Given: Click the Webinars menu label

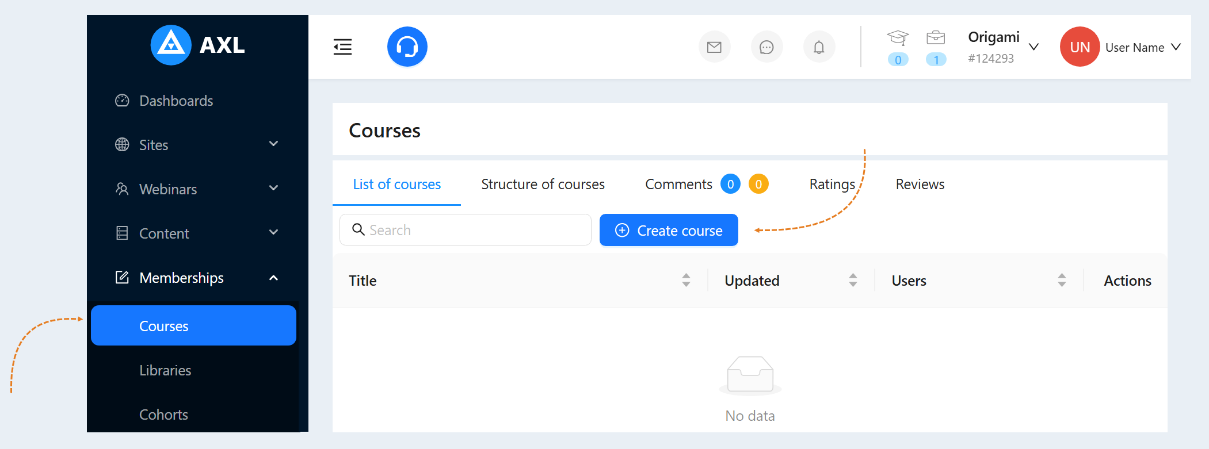Looking at the screenshot, I should point(168,189).
